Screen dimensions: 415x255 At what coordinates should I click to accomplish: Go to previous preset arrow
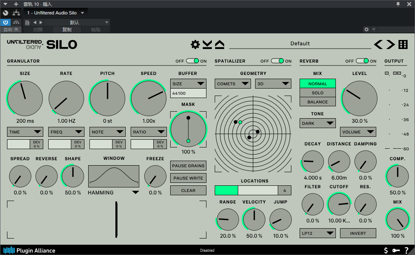[378, 44]
